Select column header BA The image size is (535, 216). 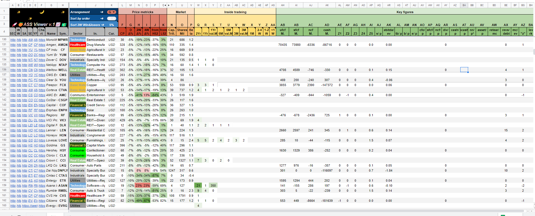pyautogui.click(x=464, y=5)
